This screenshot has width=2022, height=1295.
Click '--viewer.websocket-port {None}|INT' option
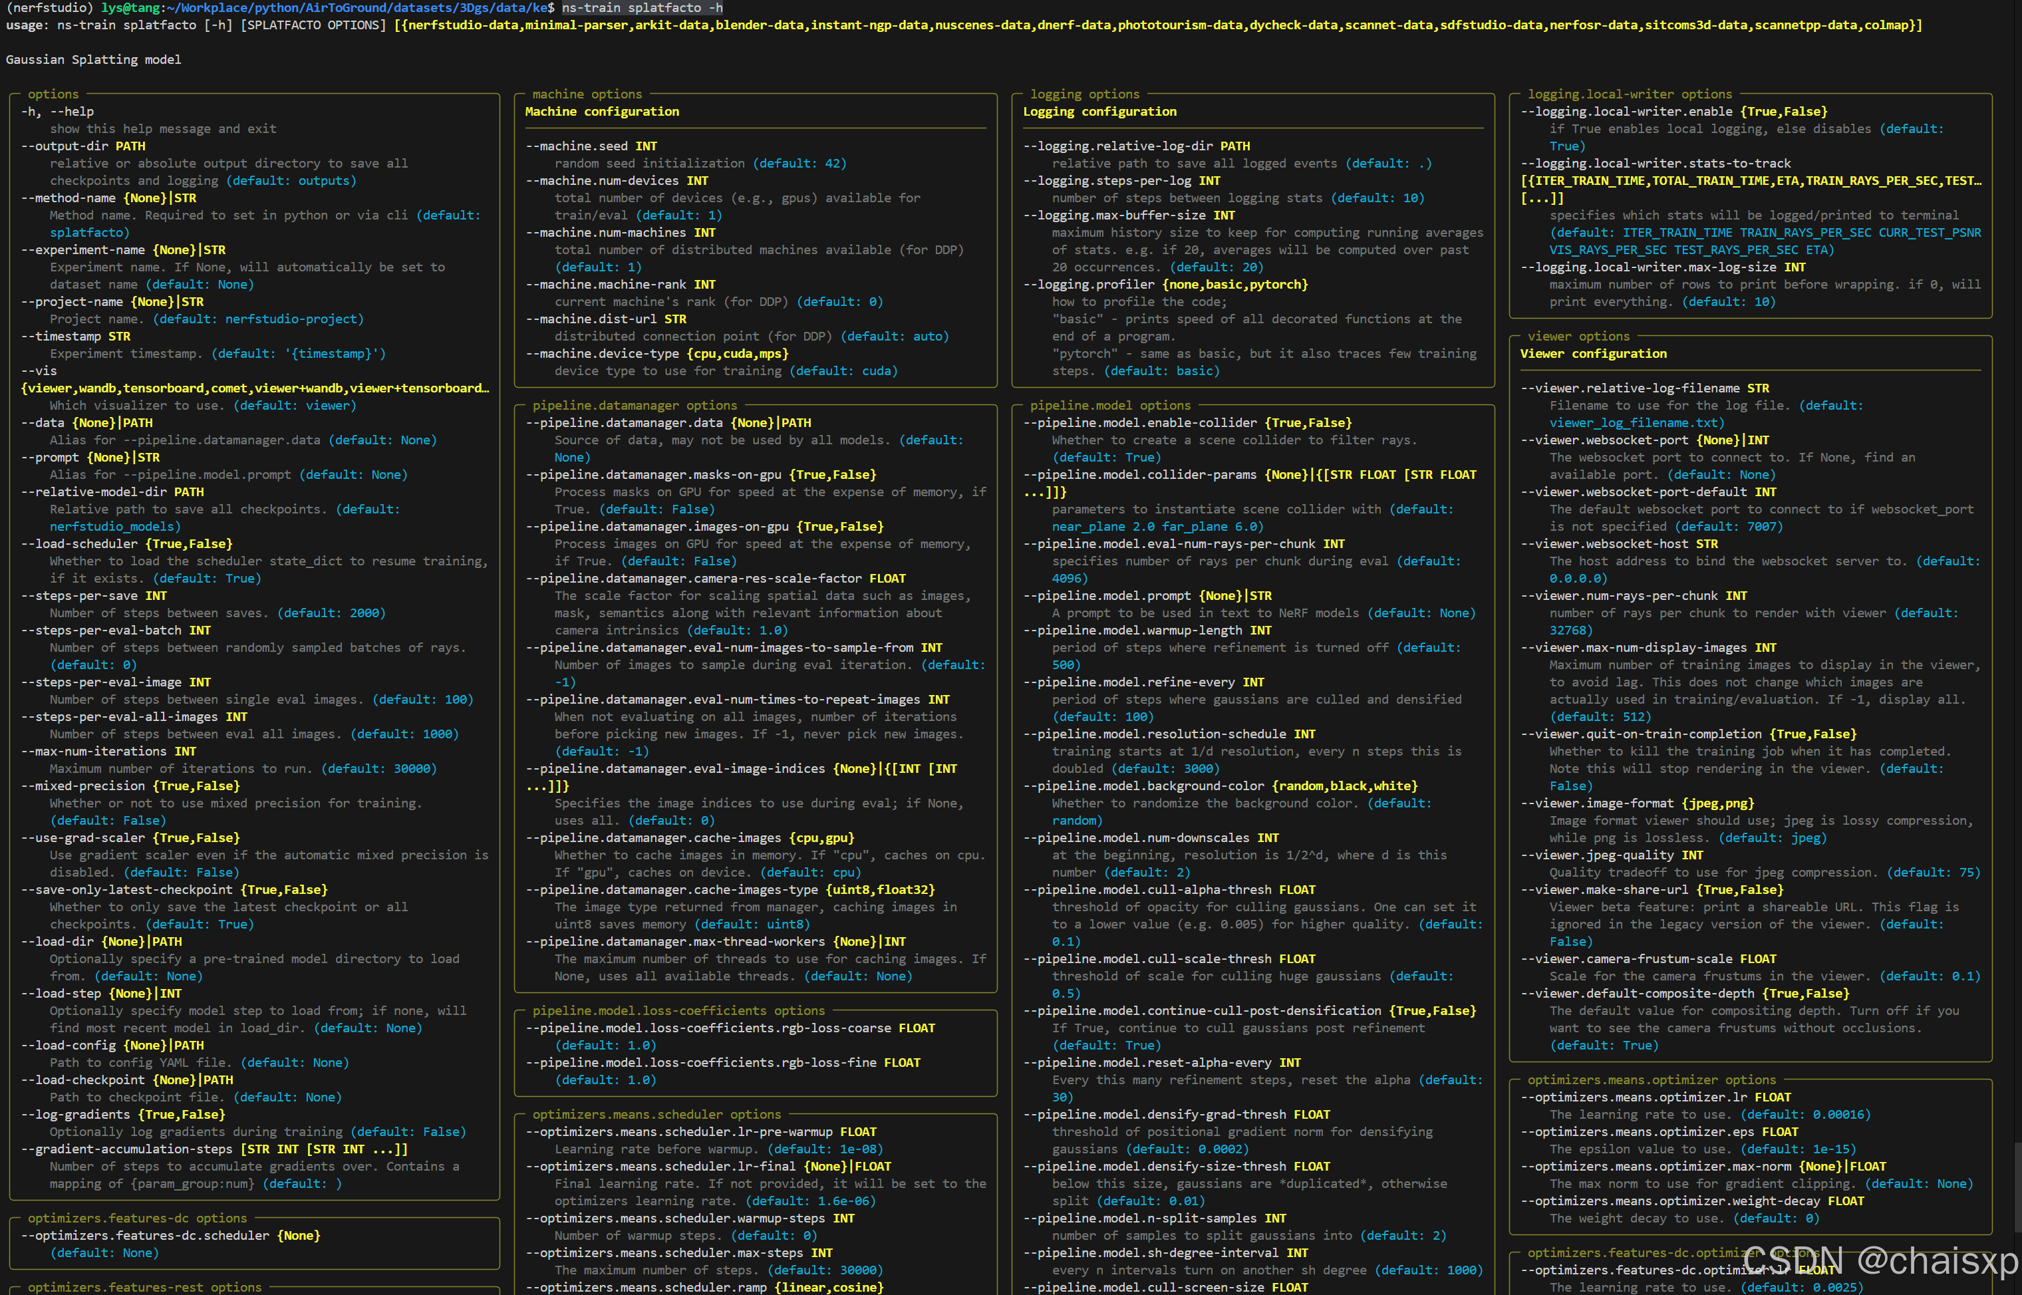point(1644,440)
